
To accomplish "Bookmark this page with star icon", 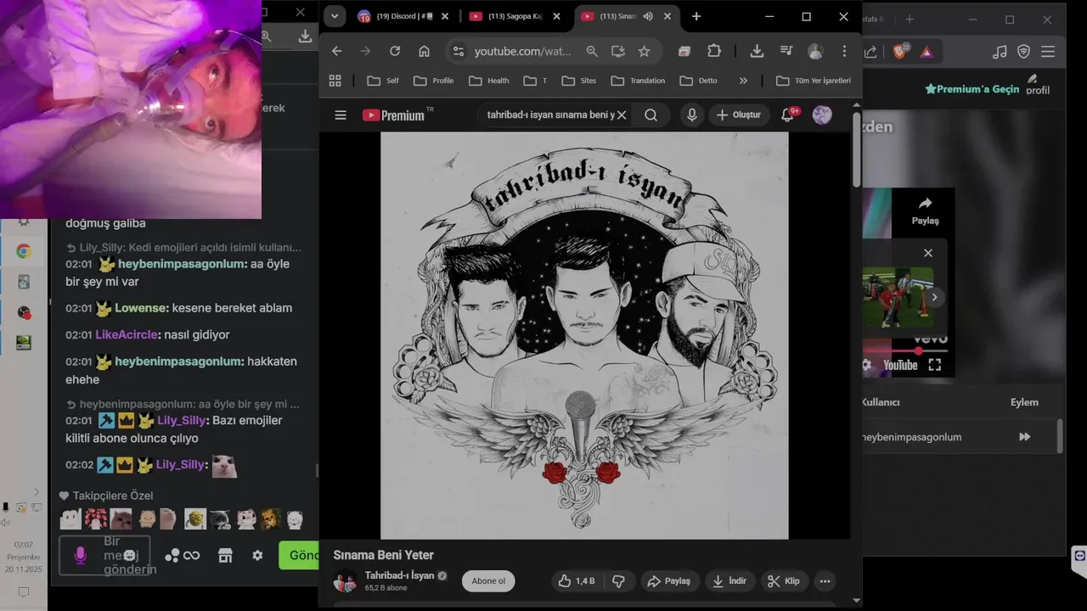I will pyautogui.click(x=644, y=51).
